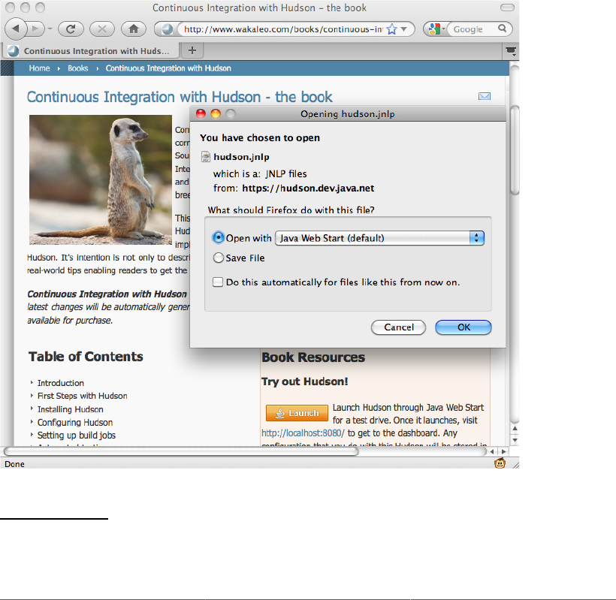
Task: Click the horizontal scrollbar thumb
Action: click(x=182, y=451)
